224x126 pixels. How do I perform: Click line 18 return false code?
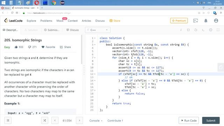(x=135, y=94)
